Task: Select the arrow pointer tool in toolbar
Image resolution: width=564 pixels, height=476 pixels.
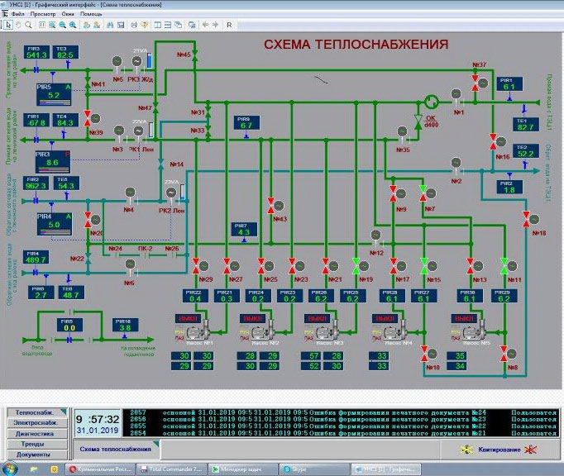Action: tap(7, 25)
